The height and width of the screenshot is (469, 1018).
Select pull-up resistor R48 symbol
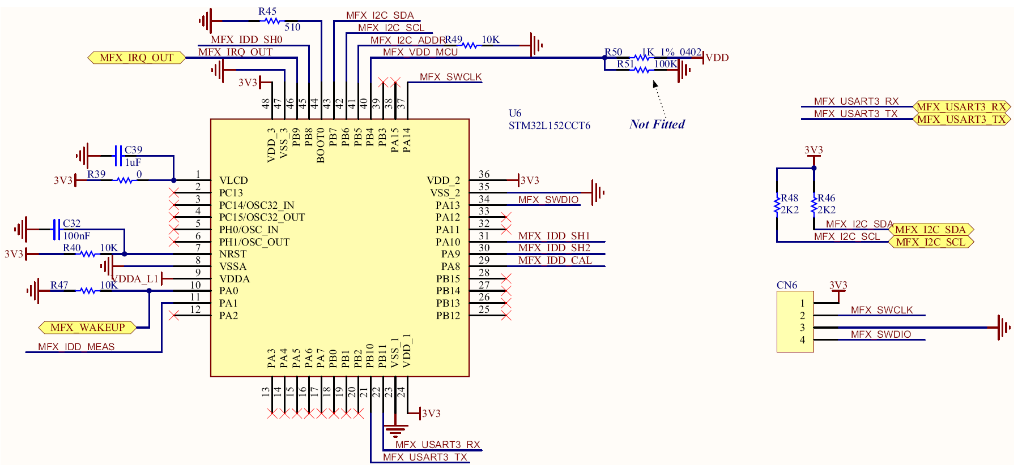(x=777, y=205)
